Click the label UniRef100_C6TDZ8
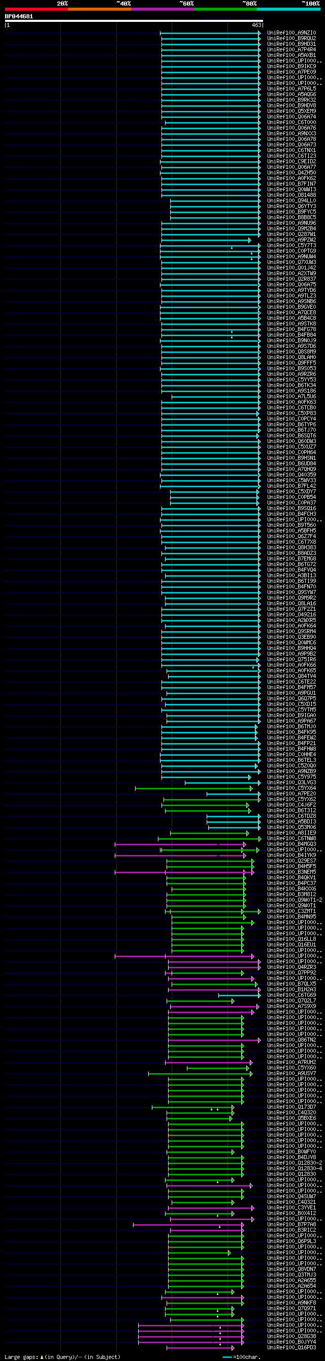Image resolution: width=325 pixels, height=1361 pixels. coord(292,816)
